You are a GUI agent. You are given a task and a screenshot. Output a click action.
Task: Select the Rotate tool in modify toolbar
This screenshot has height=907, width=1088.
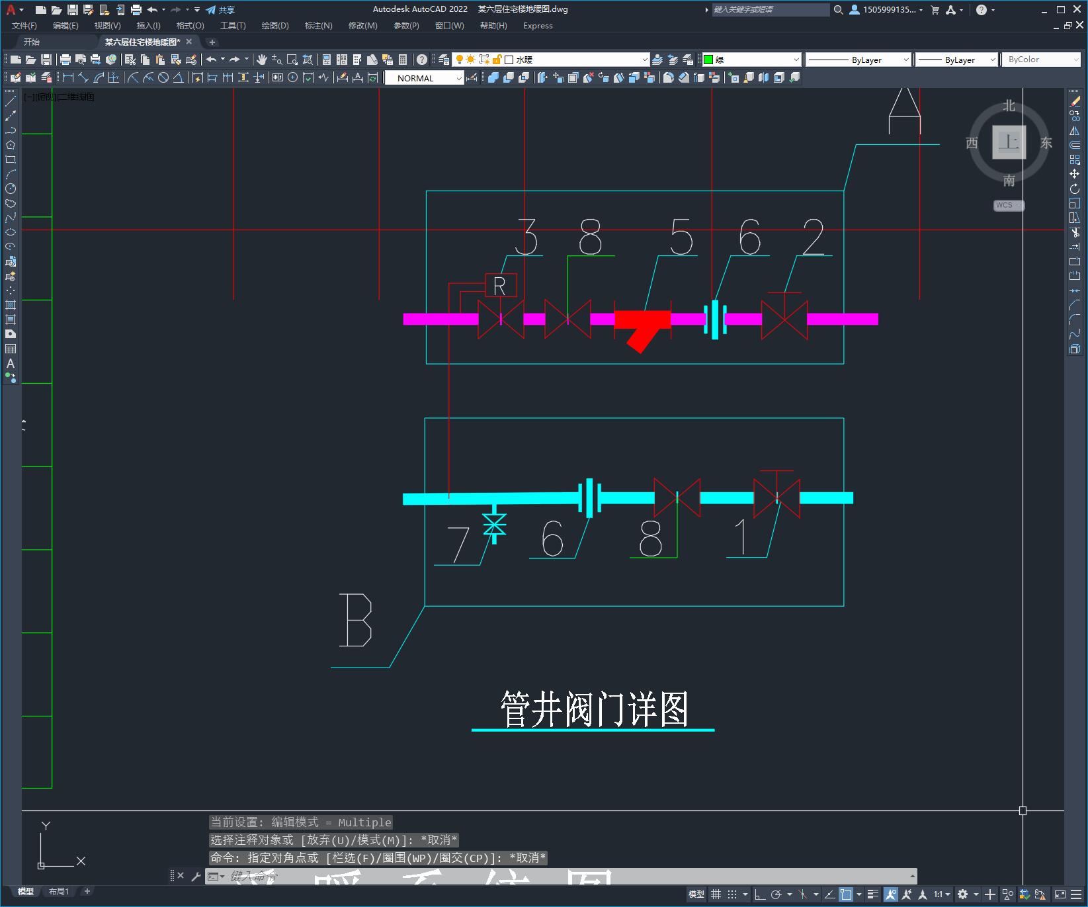(1075, 189)
